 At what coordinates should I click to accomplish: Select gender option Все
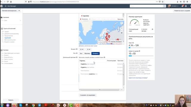click(x=81, y=53)
